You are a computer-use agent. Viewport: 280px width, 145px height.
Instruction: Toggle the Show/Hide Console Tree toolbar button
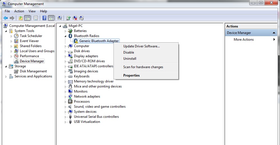27,18
